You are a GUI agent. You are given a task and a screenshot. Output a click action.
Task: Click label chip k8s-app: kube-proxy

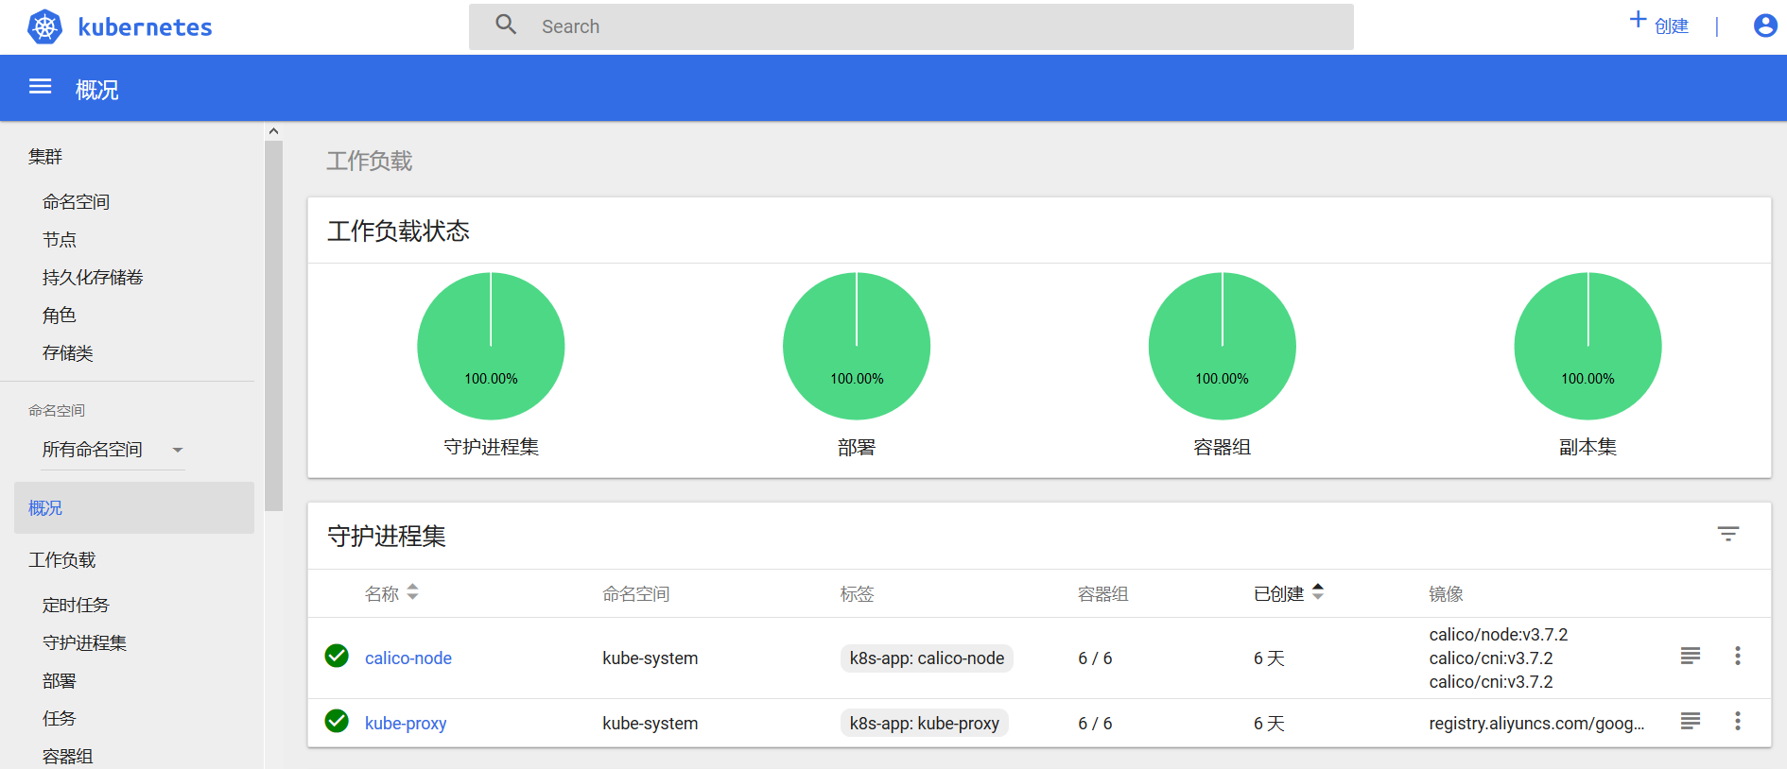click(x=925, y=724)
